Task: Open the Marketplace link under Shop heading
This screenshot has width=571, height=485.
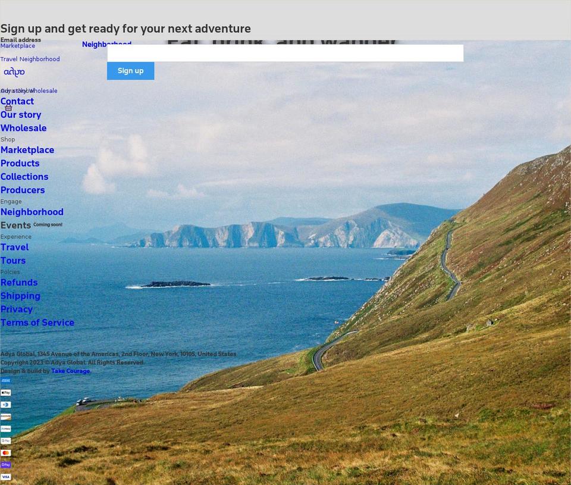Action: 27,150
